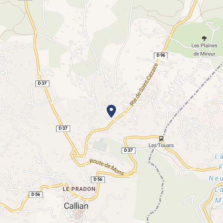223x223 pixels.
Task: Click the Callian town label
Action: [76, 206]
